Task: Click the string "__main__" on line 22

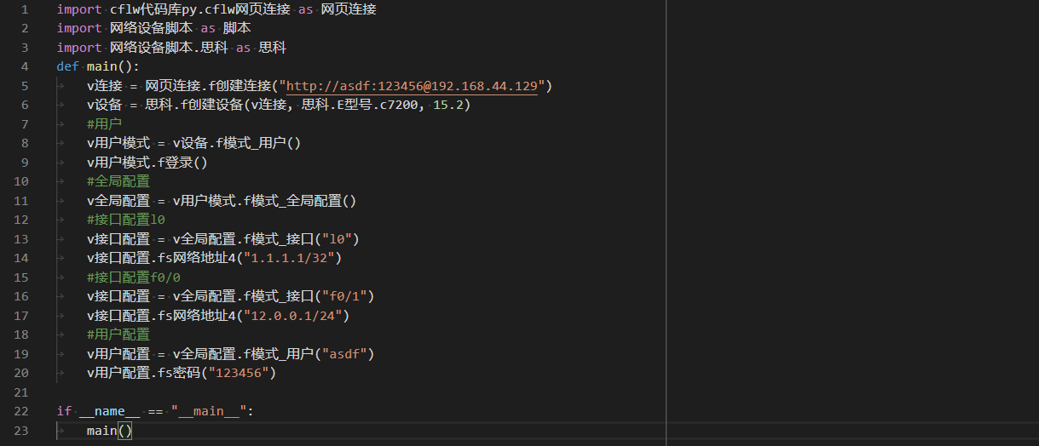Action: (209, 411)
